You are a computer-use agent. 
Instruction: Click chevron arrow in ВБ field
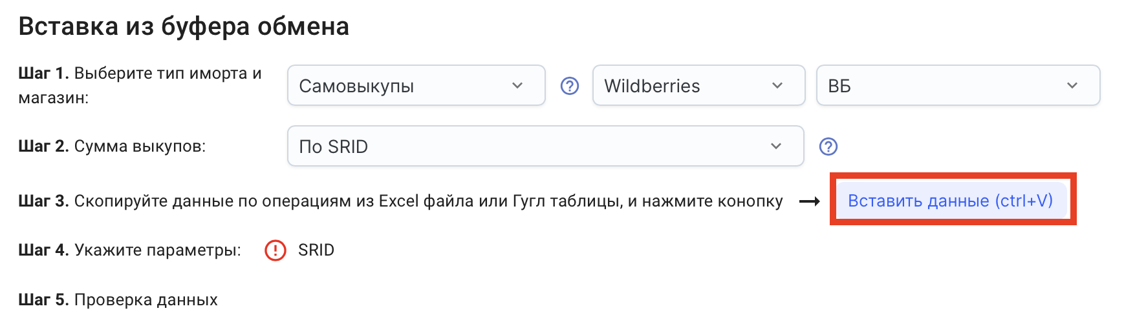point(1072,86)
